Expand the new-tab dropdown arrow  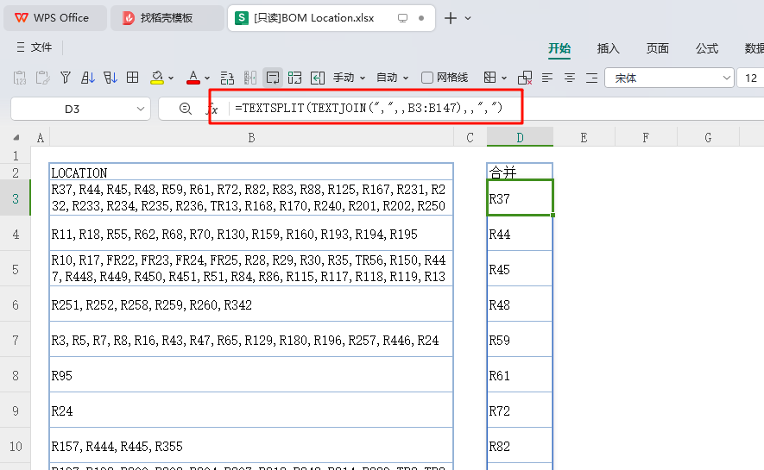click(468, 18)
